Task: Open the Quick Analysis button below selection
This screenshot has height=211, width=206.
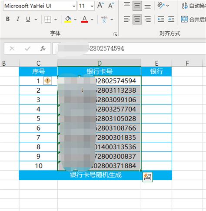Action: [148, 177]
